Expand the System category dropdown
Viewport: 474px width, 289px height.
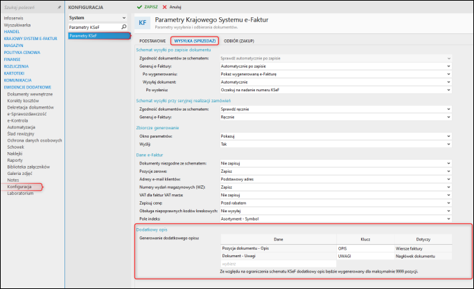pos(123,17)
